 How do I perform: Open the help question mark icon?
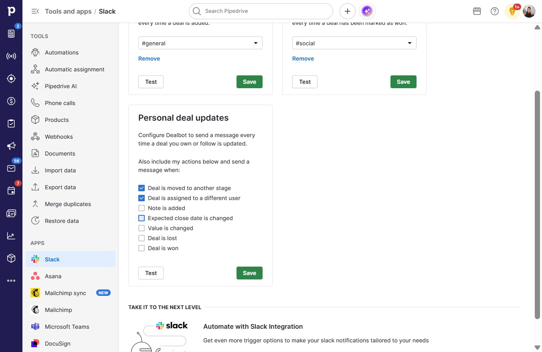coord(495,11)
